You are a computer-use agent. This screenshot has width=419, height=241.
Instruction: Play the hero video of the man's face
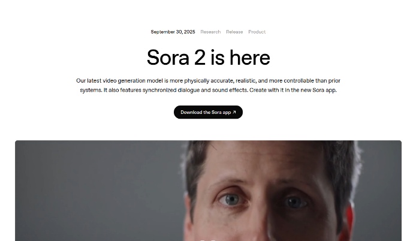[x=208, y=191]
